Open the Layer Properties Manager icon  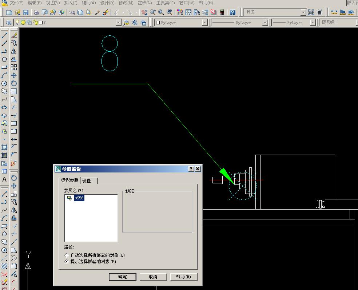coord(9,23)
